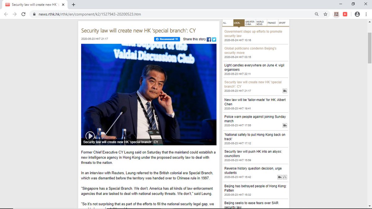Open Chrome profile account icon
Screen dimensions: 372x209
[x=357, y=14]
